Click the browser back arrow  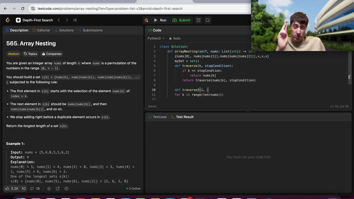[5, 9]
